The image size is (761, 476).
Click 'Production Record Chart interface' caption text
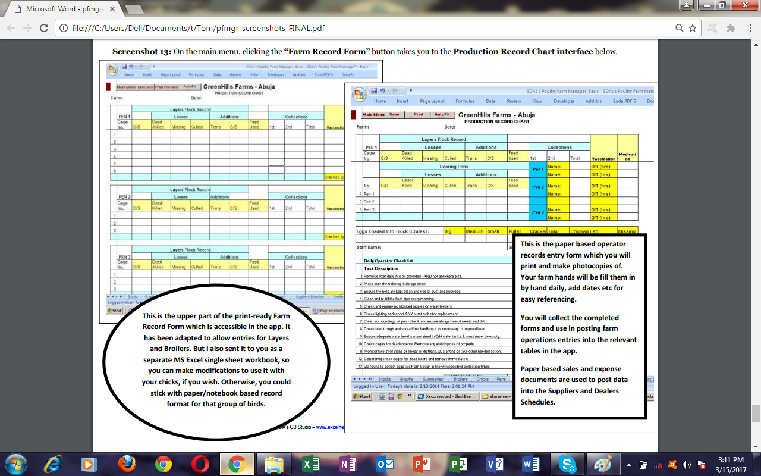tap(523, 51)
